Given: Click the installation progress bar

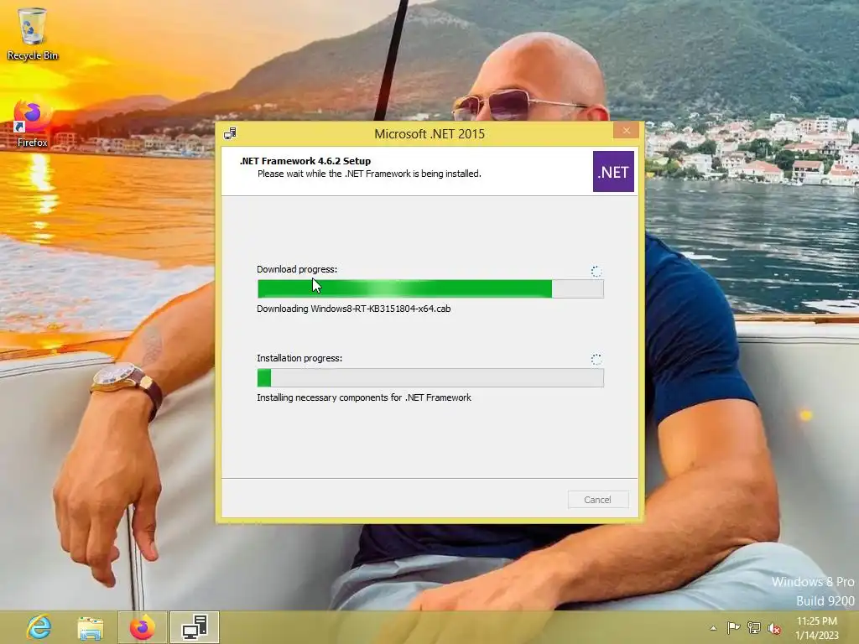Looking at the screenshot, I should 430,378.
